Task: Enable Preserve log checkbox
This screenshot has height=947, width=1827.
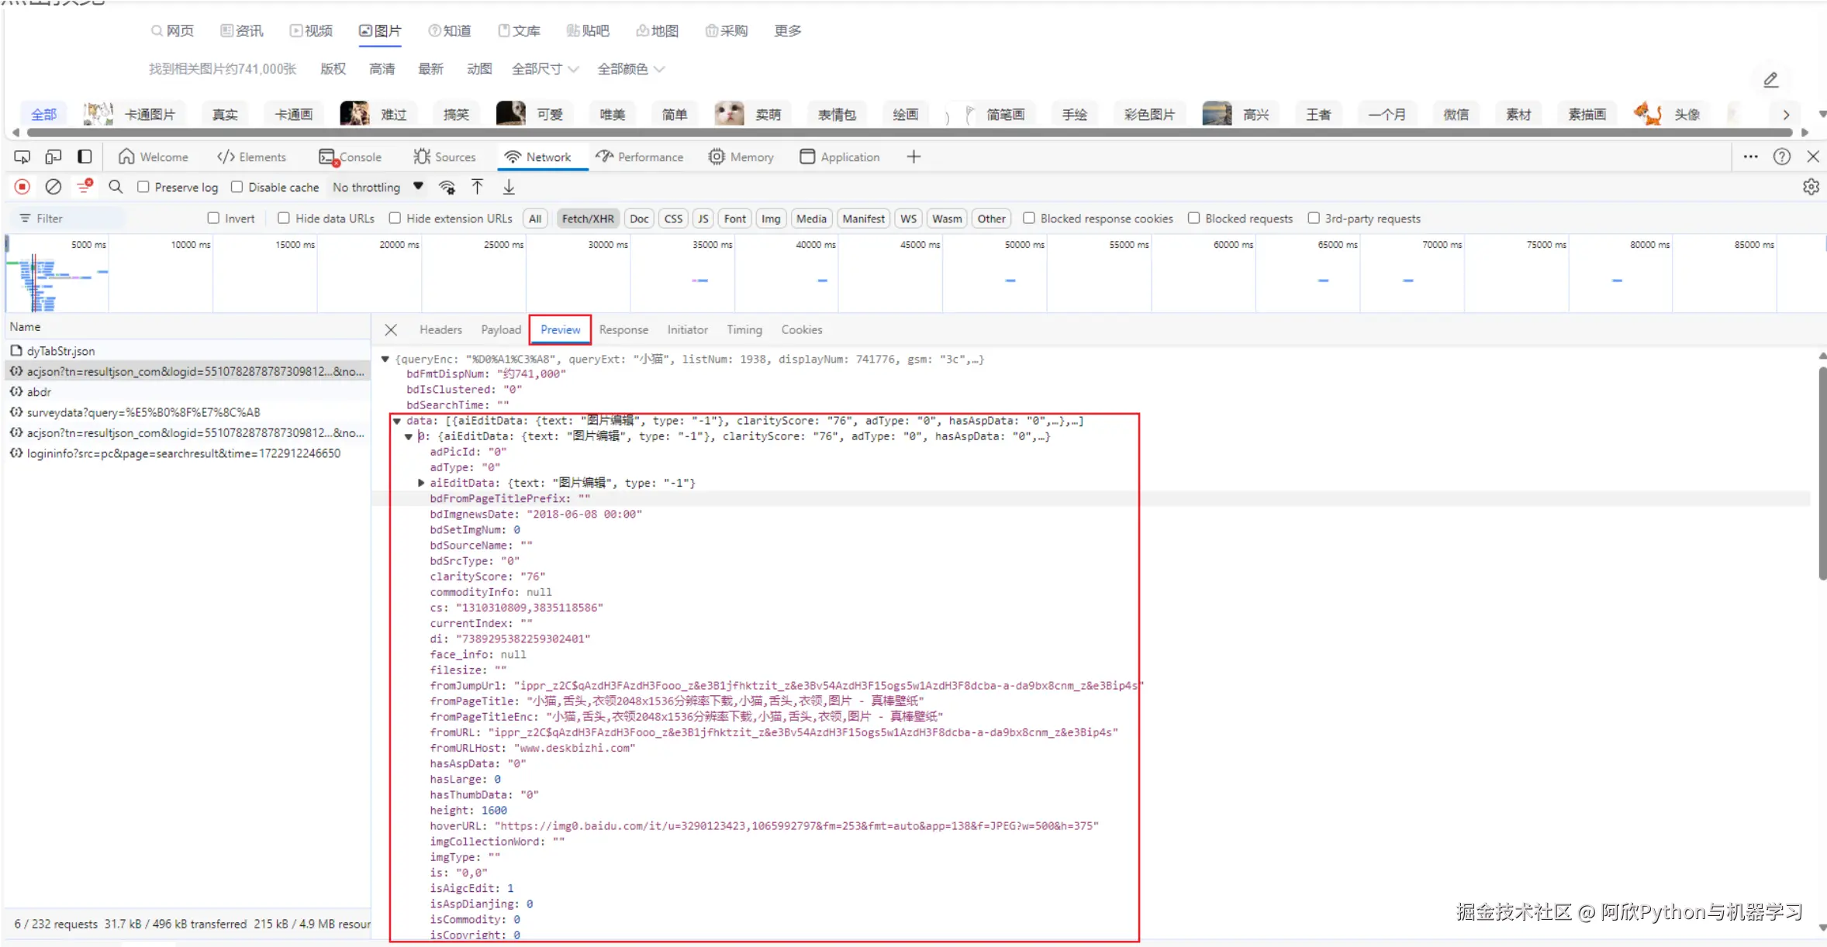Action: (143, 187)
